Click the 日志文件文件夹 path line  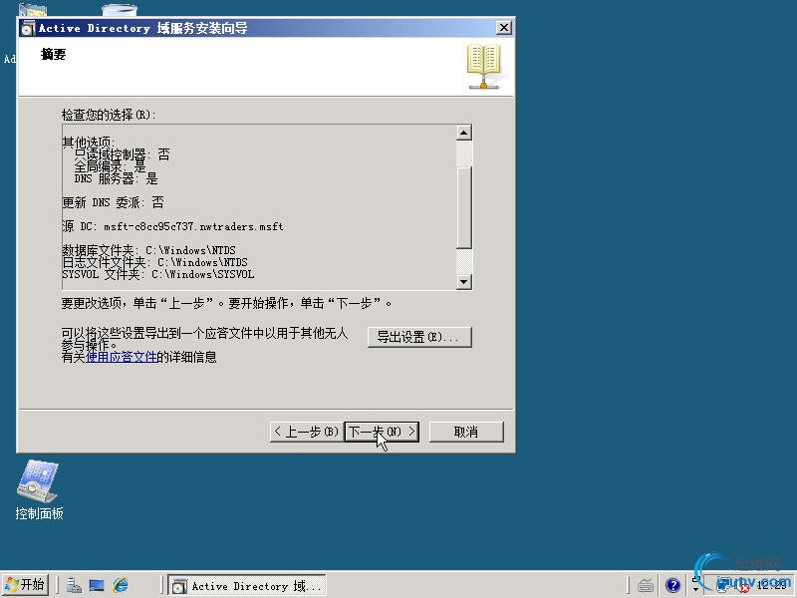(155, 262)
